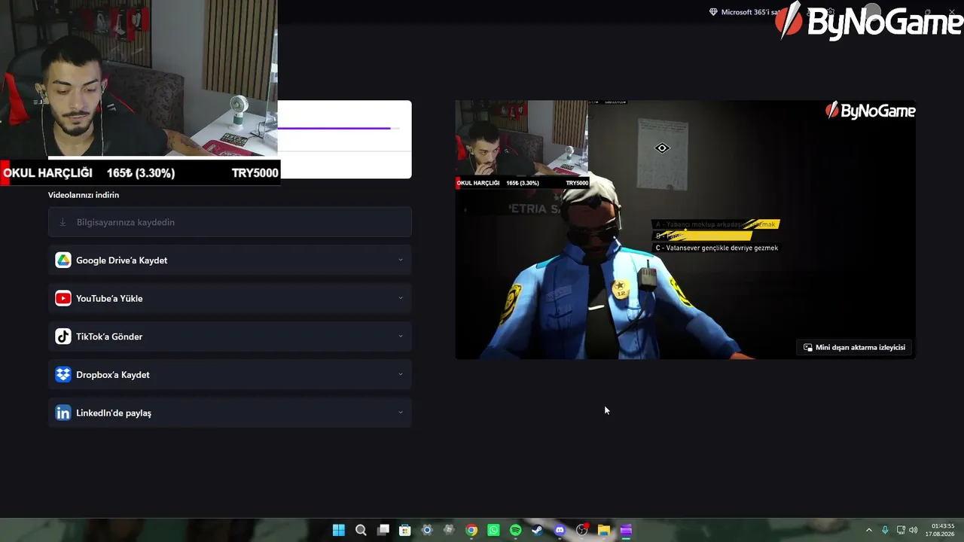
Task: Open OBS Studio from taskbar
Action: [x=581, y=530]
